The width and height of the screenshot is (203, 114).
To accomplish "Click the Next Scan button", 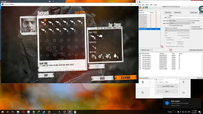I will pos(177,13).
